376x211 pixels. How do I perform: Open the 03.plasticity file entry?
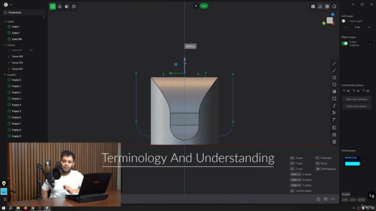coord(23,12)
